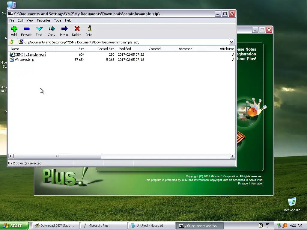Click the right horizontal scrollbar arrow
The height and width of the screenshot is (230, 307).
coord(232,156)
